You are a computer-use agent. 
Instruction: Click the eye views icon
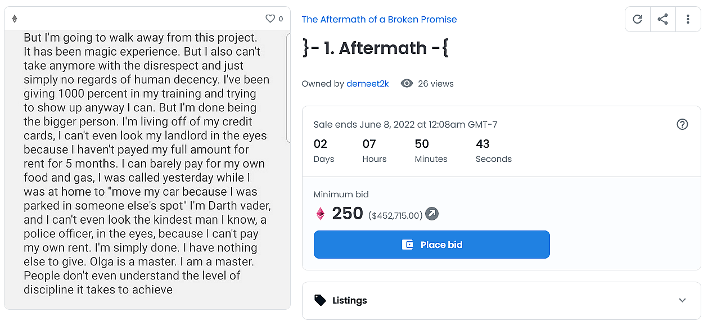pyautogui.click(x=407, y=83)
